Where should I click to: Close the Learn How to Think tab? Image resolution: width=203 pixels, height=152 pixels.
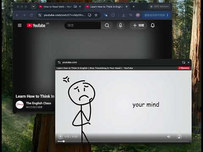pos(126,6)
